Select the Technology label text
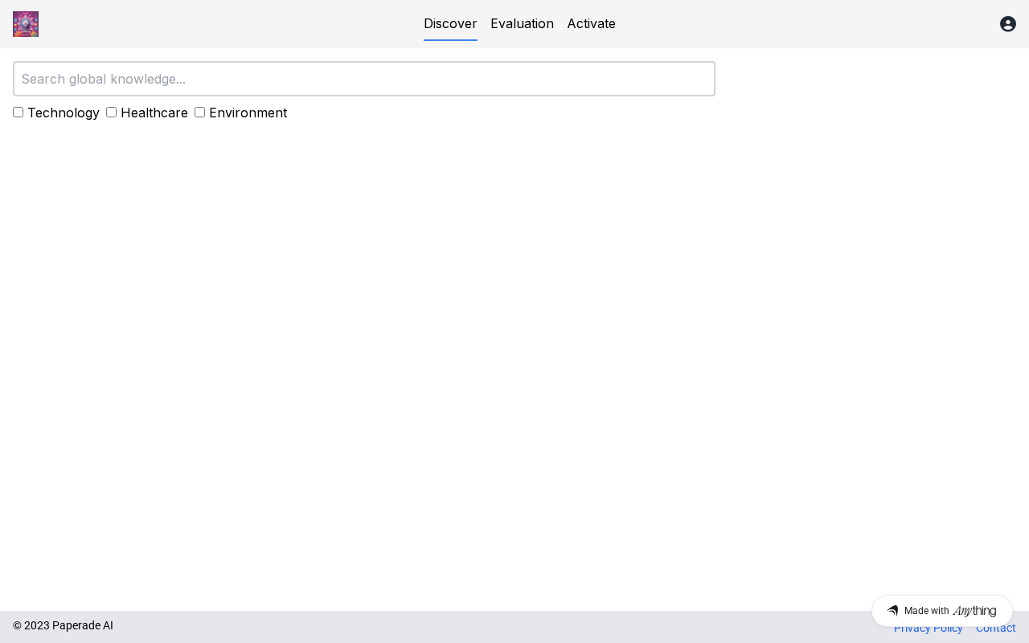1029x643 pixels. click(x=64, y=113)
